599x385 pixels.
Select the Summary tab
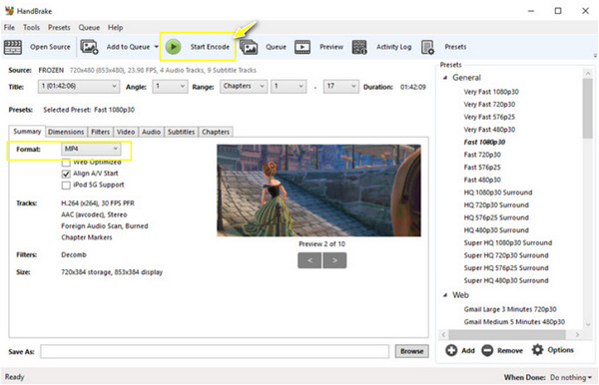click(27, 132)
